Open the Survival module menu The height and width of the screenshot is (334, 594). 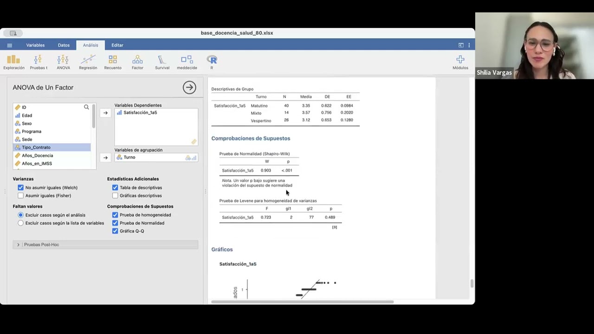click(162, 62)
